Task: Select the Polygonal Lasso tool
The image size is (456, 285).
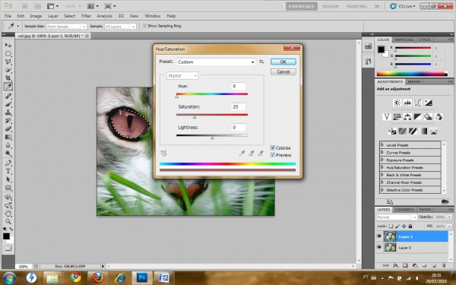Action: [x=8, y=62]
